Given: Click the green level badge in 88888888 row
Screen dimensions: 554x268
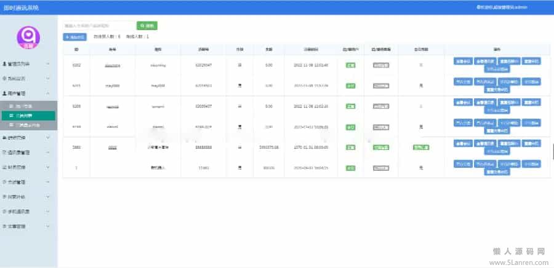Looking at the screenshot, I should (421, 148).
